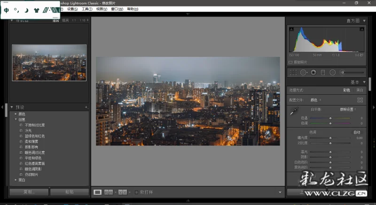Apply the 仿旧照片 preset
Image resolution: width=376 pixels, height=205 pixels.
31,175
